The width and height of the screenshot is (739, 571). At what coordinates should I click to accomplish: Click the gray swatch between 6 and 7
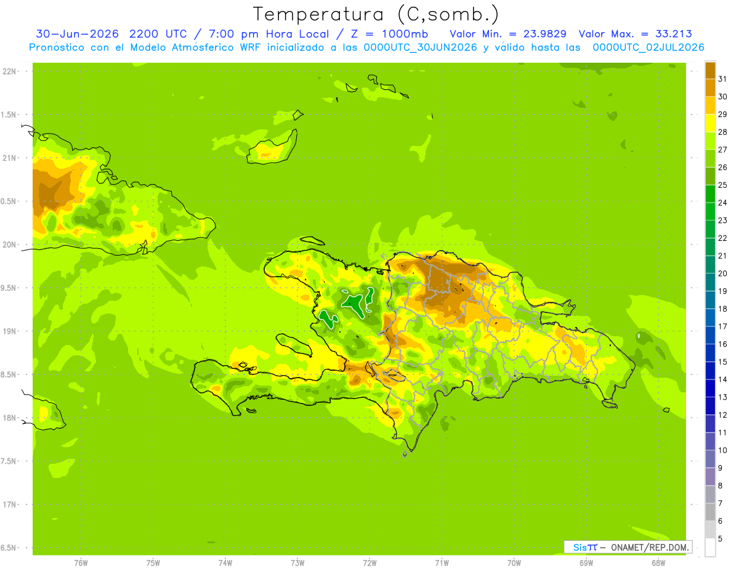pyautogui.click(x=710, y=512)
